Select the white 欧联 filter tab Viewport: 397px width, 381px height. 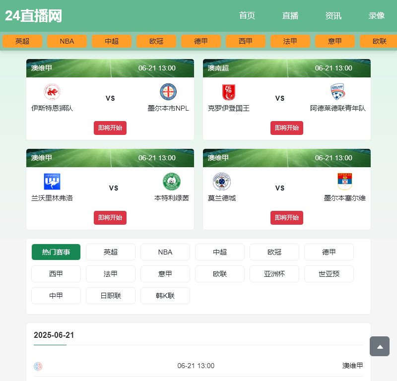click(x=220, y=274)
